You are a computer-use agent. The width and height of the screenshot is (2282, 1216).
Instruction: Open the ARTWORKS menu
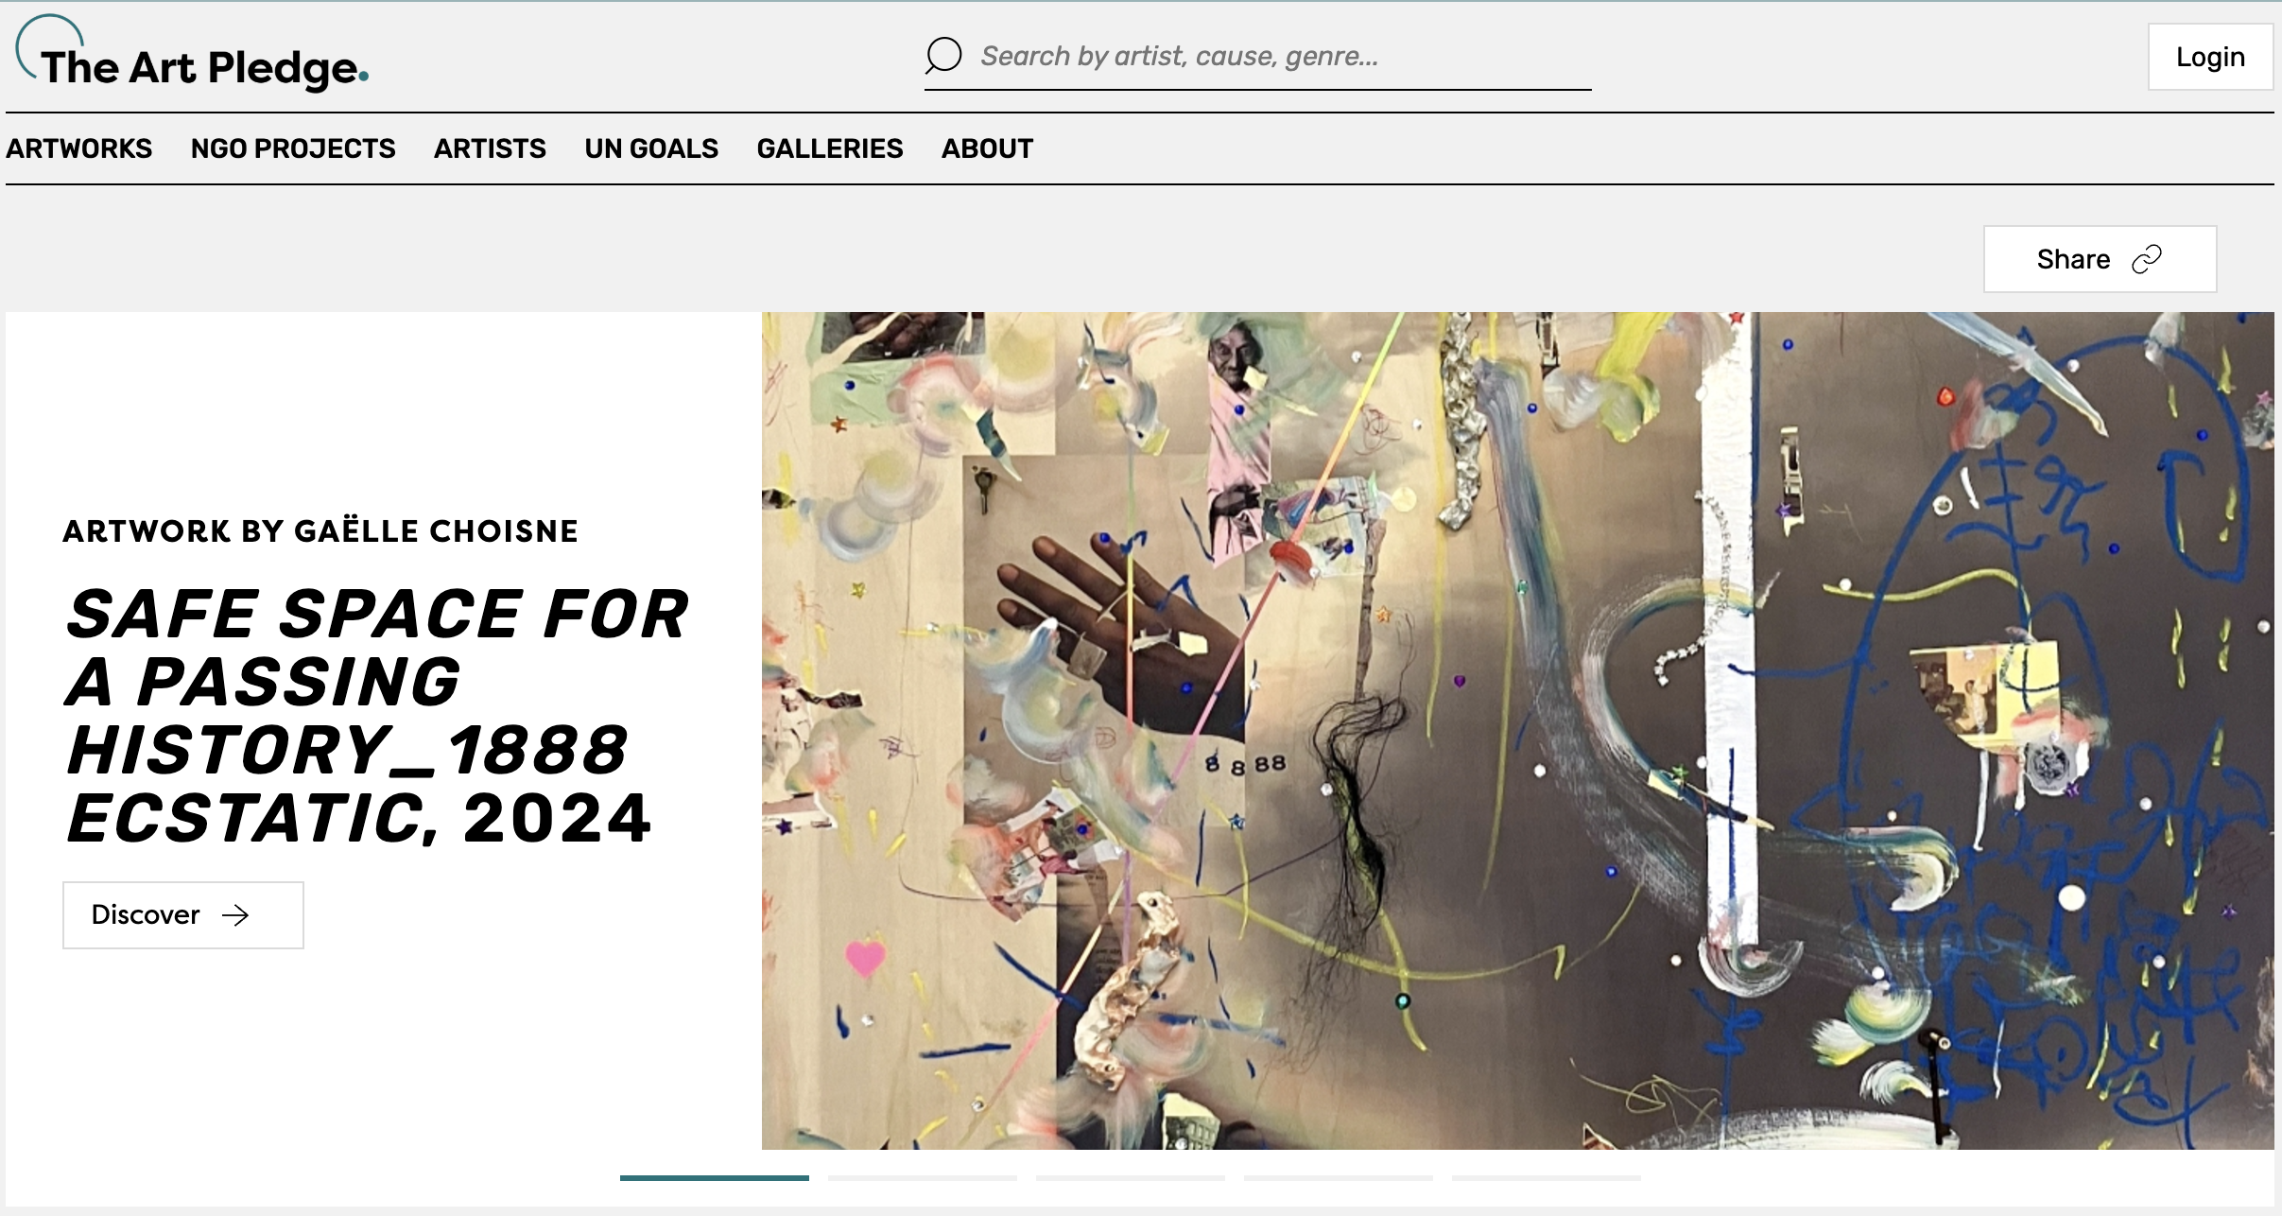tap(78, 148)
